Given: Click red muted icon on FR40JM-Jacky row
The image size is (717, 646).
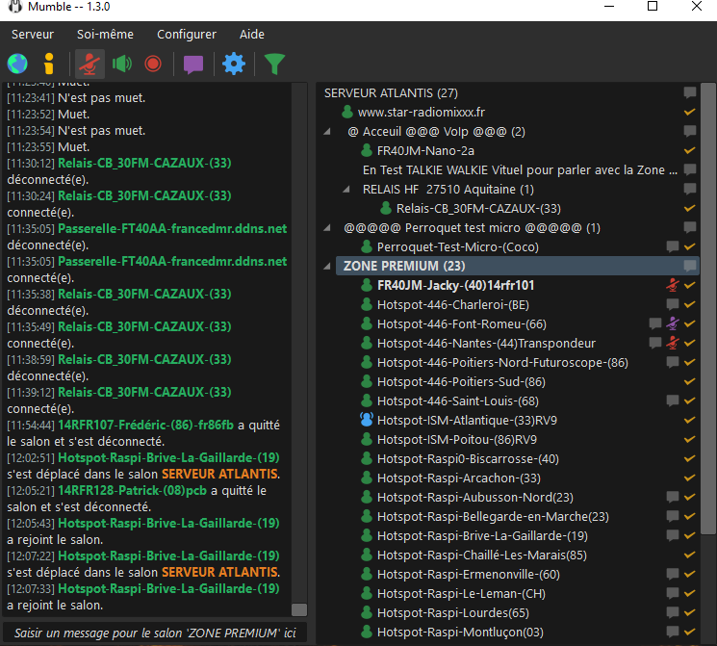Looking at the screenshot, I should click(672, 285).
